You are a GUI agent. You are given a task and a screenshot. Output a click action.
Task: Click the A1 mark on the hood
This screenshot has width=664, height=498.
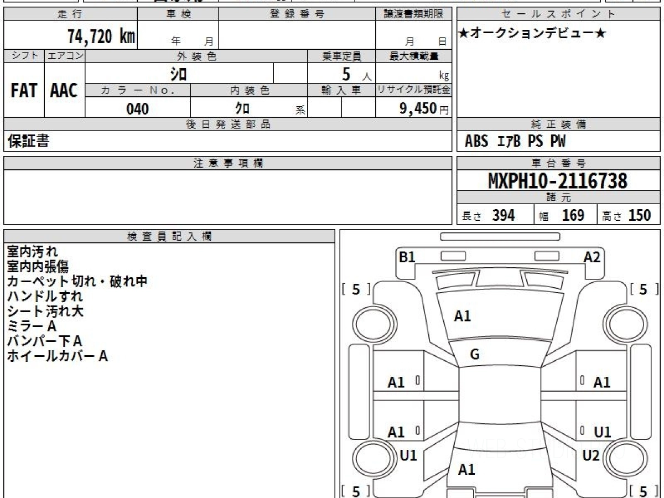point(462,316)
